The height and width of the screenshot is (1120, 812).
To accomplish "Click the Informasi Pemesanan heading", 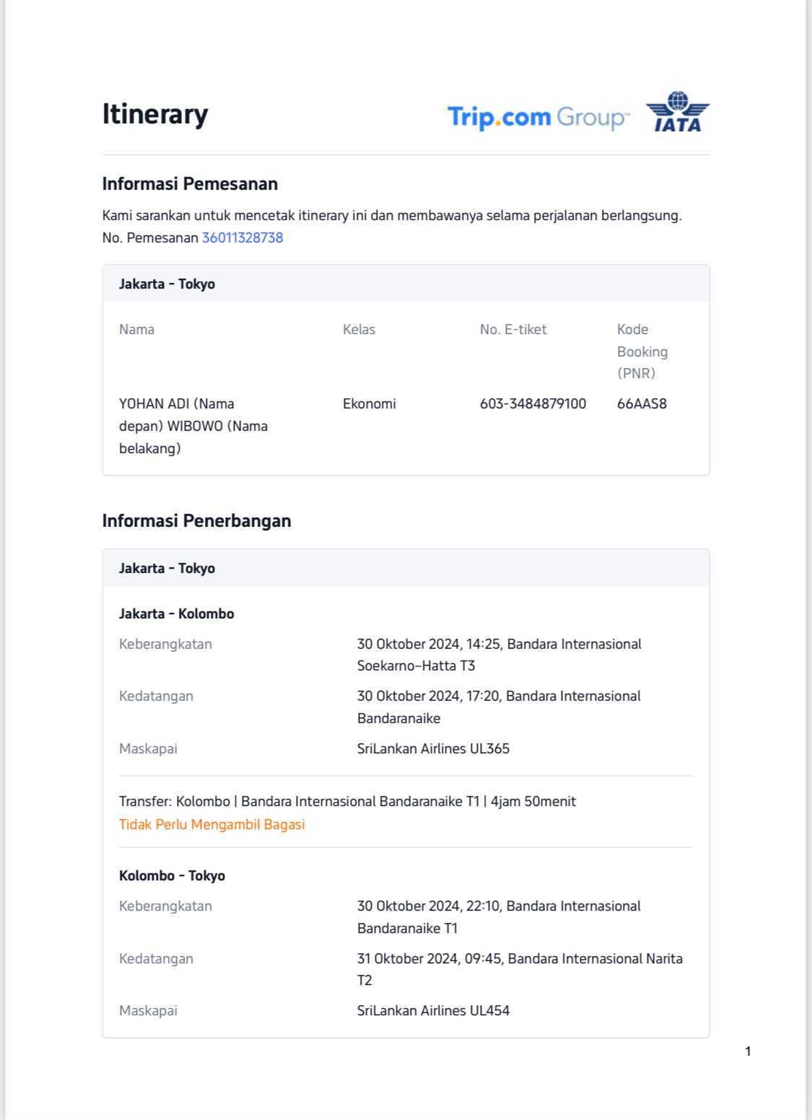I will [190, 184].
